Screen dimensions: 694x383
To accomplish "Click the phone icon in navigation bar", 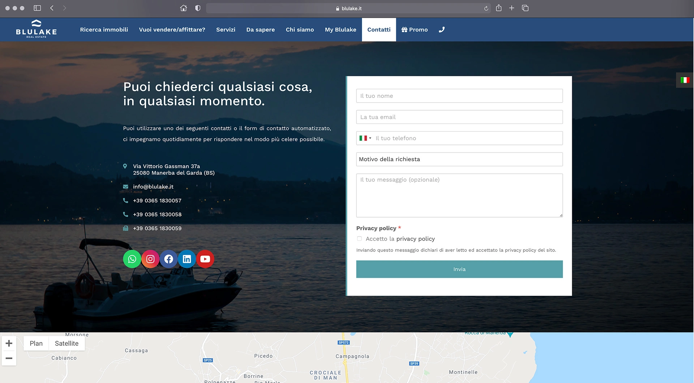I will click(x=442, y=30).
